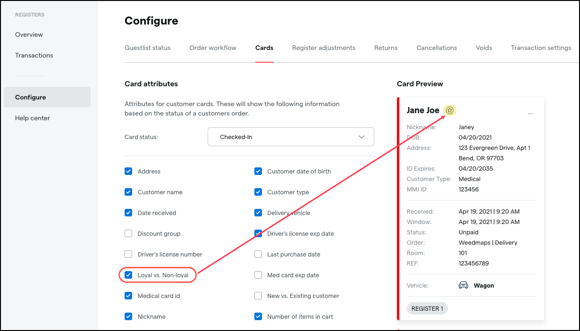580x331 pixels.
Task: Open Help center in the sidebar
Action: tap(33, 118)
